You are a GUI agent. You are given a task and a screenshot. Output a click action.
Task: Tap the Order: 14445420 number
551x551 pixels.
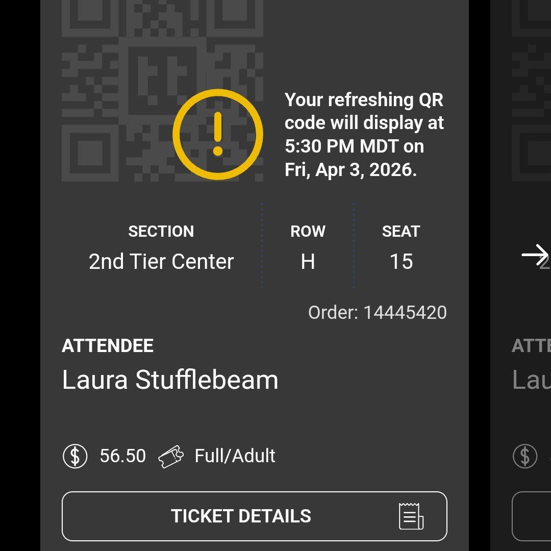click(x=378, y=312)
